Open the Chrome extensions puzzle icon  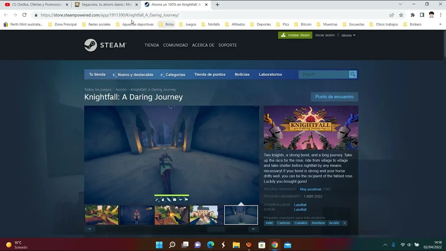point(413,15)
